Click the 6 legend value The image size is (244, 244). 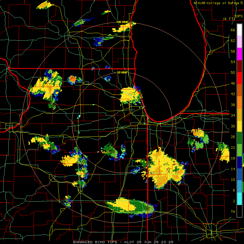pyautogui.click(x=234, y=190)
